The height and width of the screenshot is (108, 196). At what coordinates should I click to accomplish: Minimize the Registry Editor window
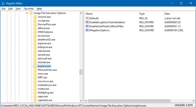(171, 3)
